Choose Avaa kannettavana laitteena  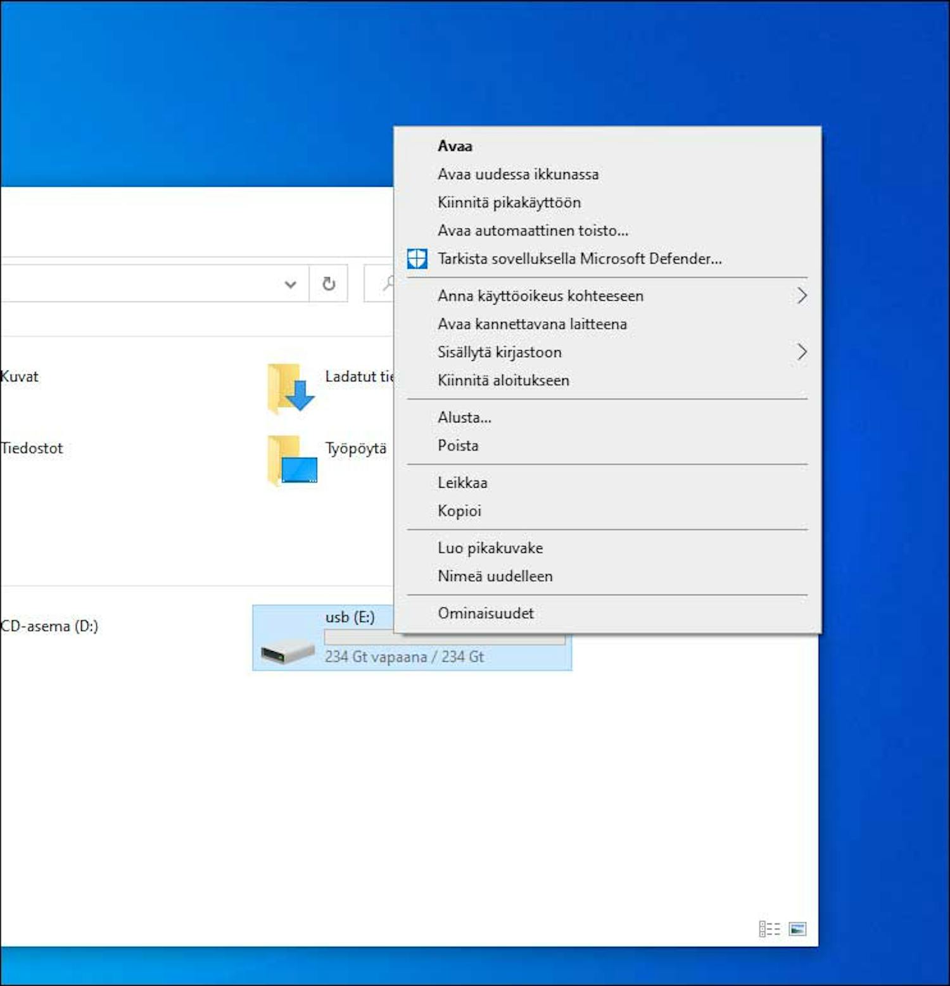tap(532, 324)
